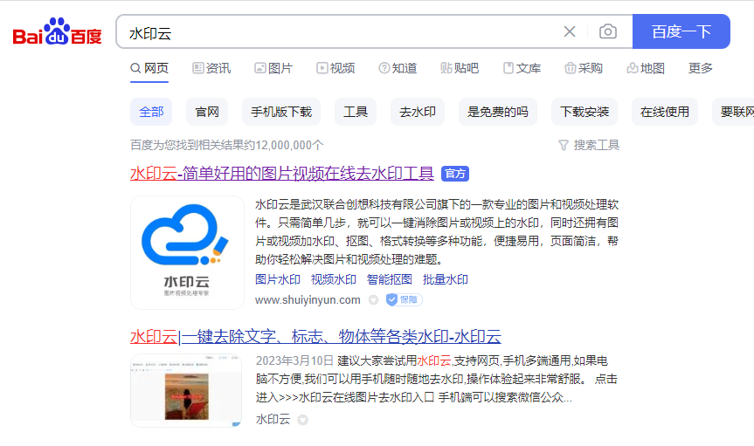This screenshot has width=754, height=446.
Task: Click the 水印云 source name under second result
Action: pyautogui.click(x=273, y=420)
